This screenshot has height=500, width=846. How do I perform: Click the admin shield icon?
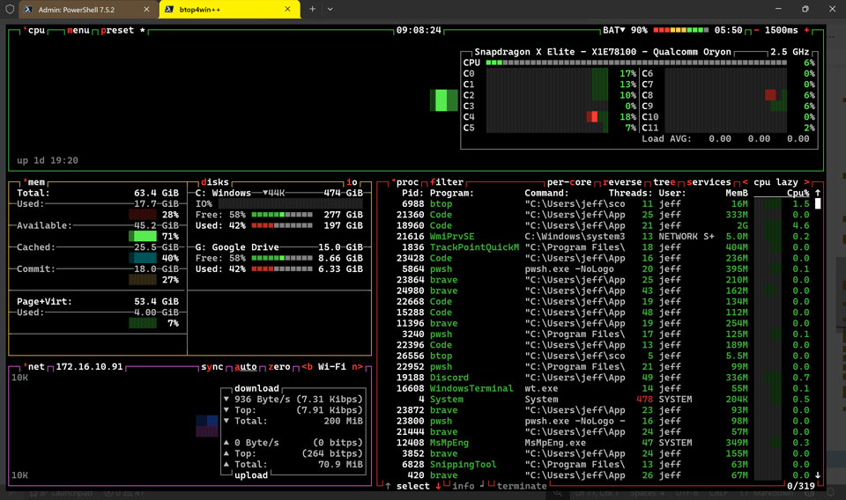tap(10, 9)
